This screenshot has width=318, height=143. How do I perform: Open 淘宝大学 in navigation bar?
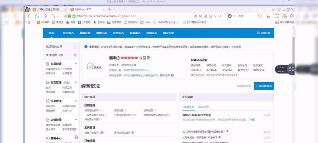[168, 33]
